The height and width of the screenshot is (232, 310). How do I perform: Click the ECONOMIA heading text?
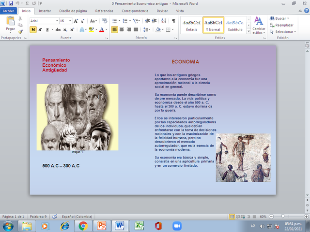click(185, 62)
